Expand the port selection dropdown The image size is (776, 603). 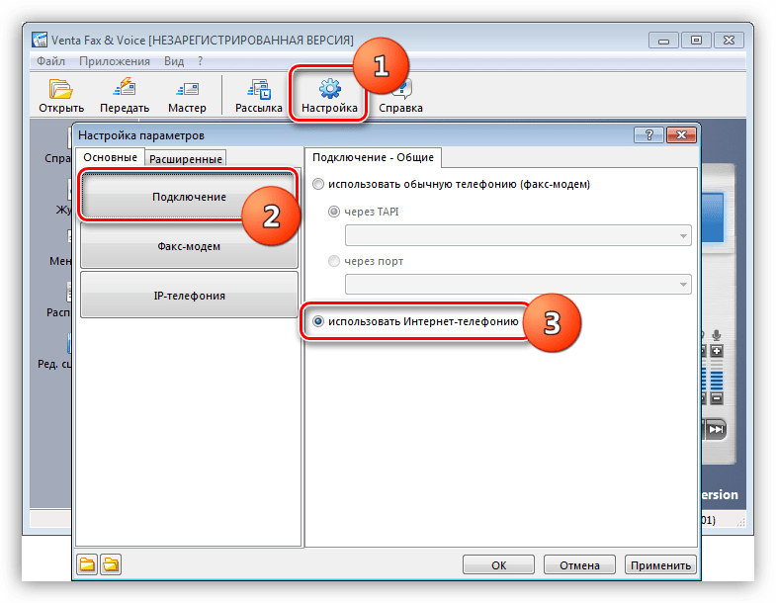(683, 286)
